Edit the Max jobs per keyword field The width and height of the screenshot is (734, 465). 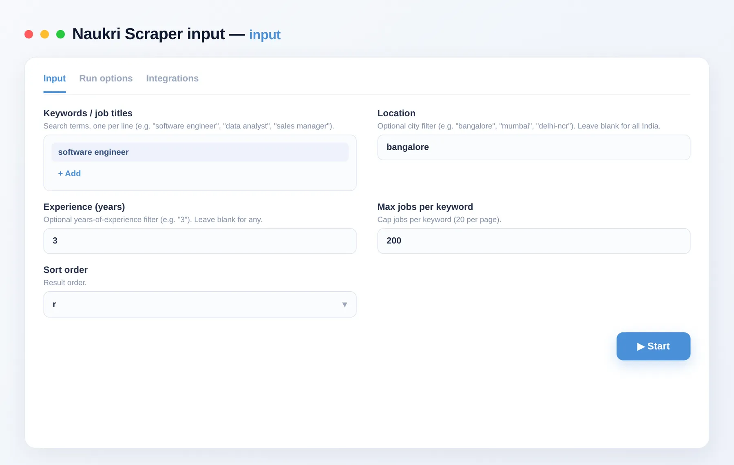tap(534, 241)
